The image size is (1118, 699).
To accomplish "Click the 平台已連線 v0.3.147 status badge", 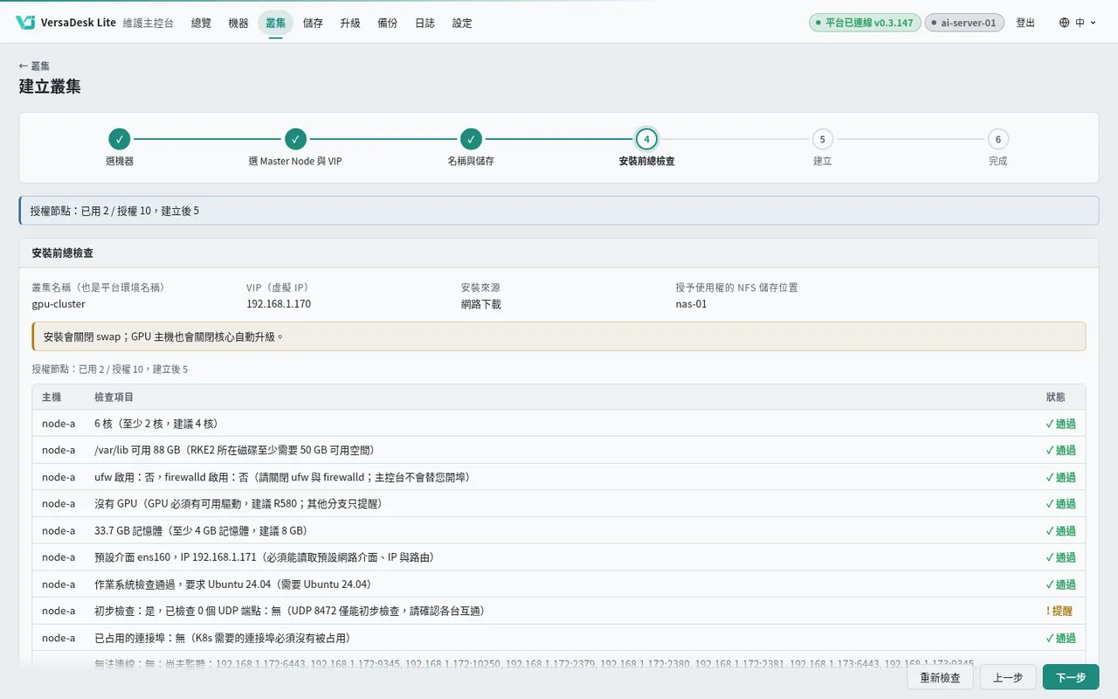I will [x=865, y=23].
